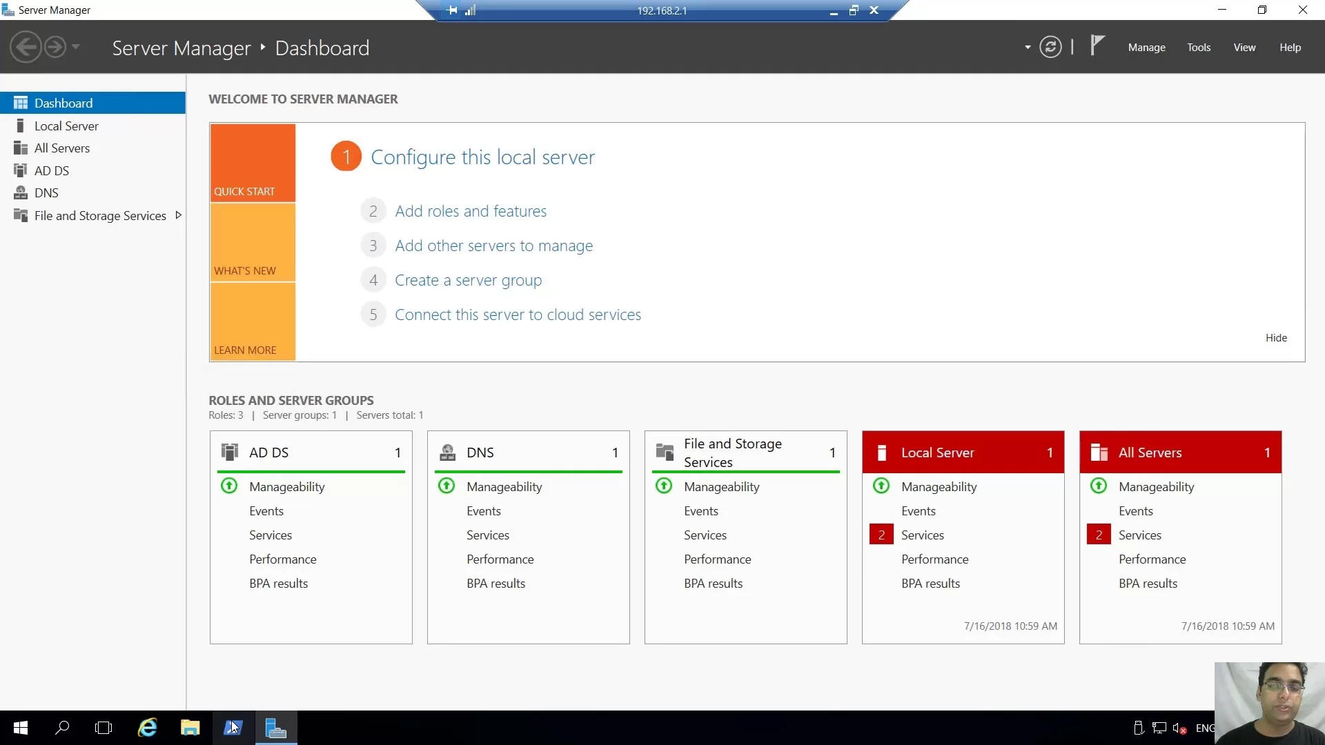Expand File and Storage Services arrow
The image size is (1325, 745).
[x=178, y=215]
